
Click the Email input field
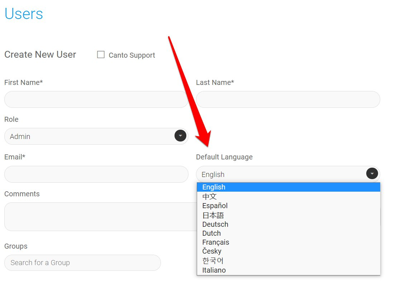pyautogui.click(x=96, y=174)
